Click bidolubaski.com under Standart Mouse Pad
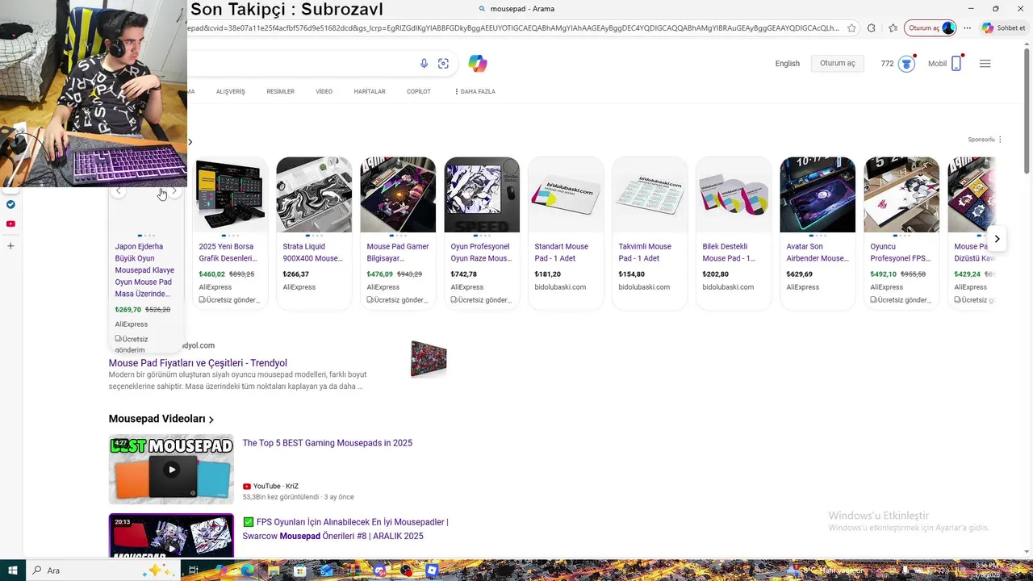 click(560, 287)
